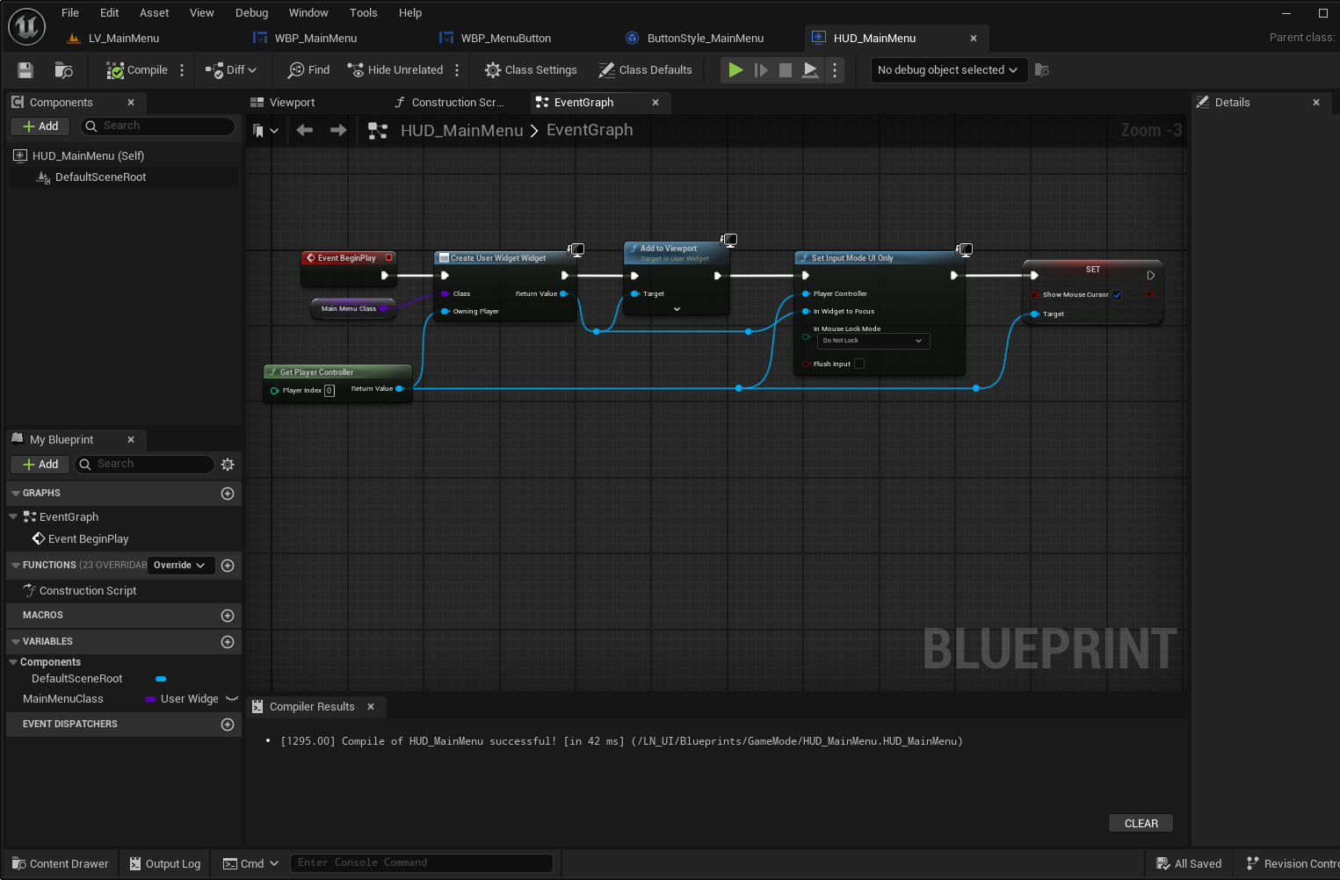Focus the My Blueprint search field
Image resolution: width=1340 pixels, height=880 pixels.
[145, 464]
